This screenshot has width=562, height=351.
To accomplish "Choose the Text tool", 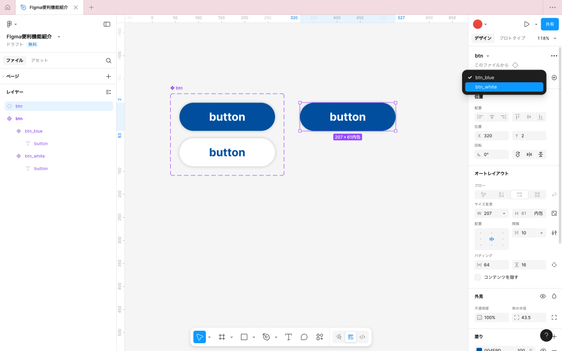I will (288, 337).
